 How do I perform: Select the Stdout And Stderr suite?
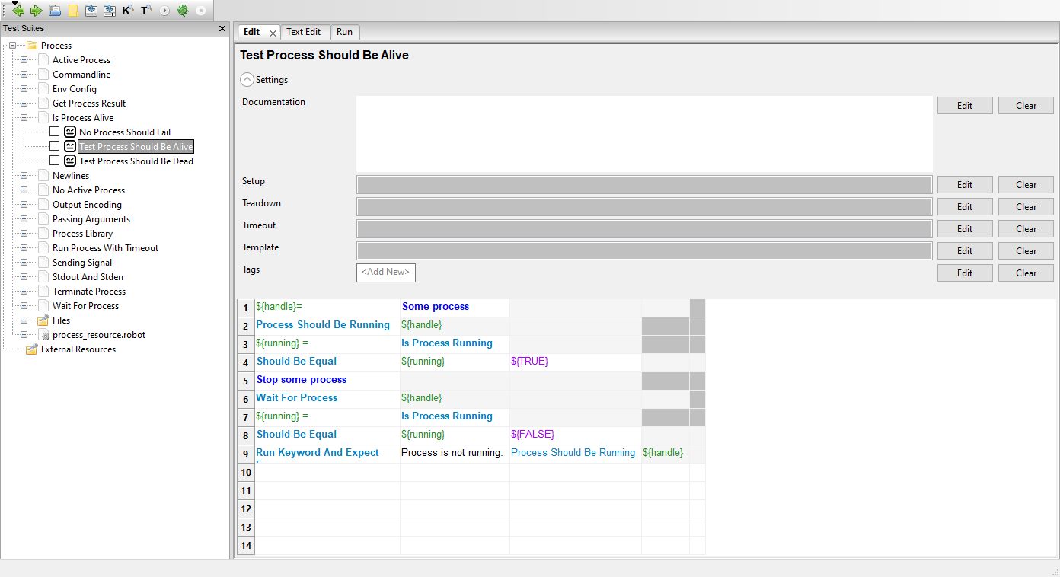coord(88,277)
